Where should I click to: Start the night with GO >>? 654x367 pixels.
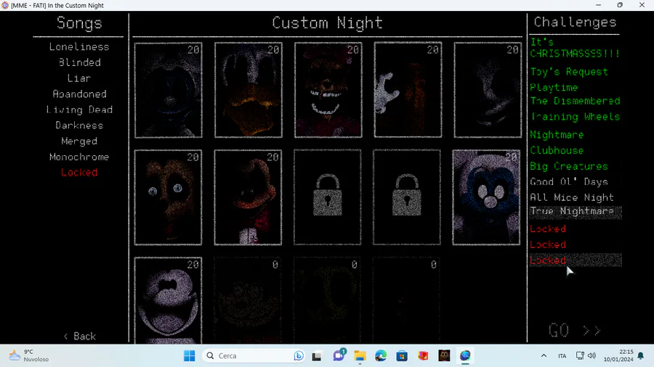tap(575, 331)
